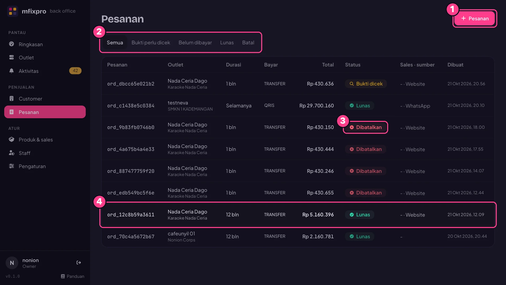Click the Staff people icon

pos(11,153)
